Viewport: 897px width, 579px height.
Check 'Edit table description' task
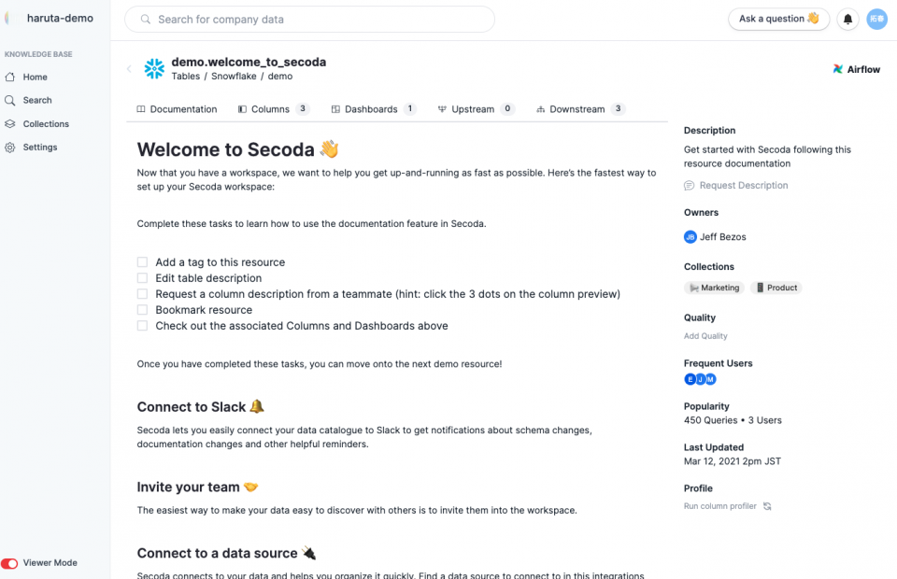click(x=142, y=277)
